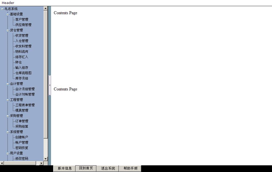The image size is (272, 172).
Task: Select 入仓管理 tree item
Action: (x=22, y=41)
